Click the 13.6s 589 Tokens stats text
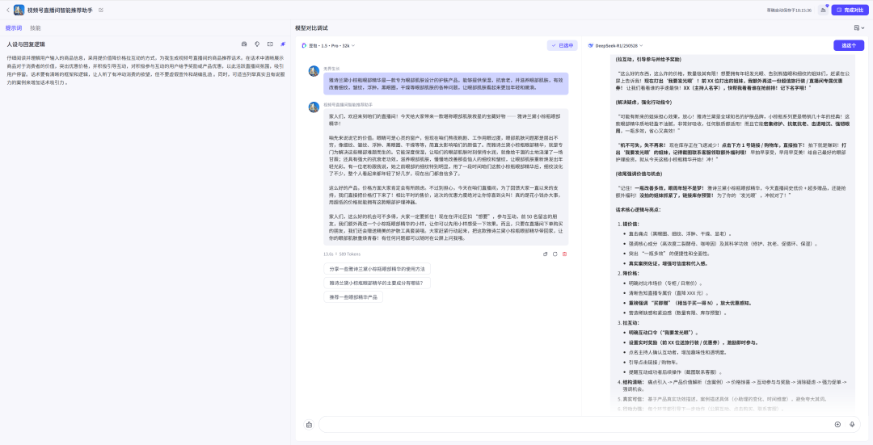Viewport: 873px width, 445px height. point(342,254)
